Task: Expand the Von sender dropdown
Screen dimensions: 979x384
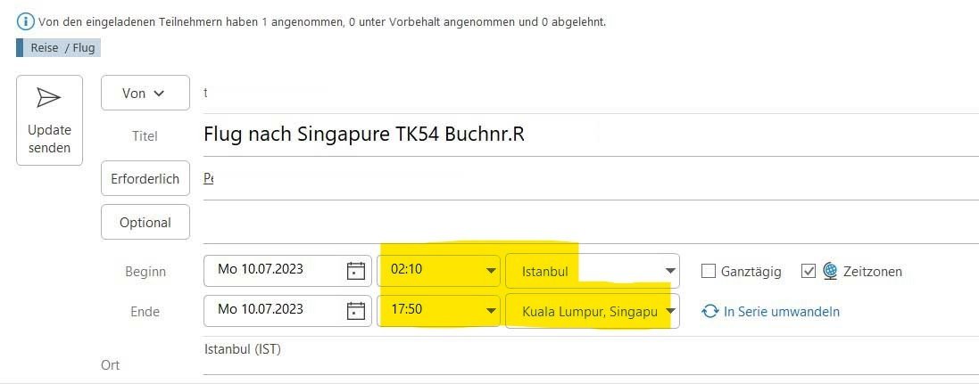Action: click(x=145, y=93)
